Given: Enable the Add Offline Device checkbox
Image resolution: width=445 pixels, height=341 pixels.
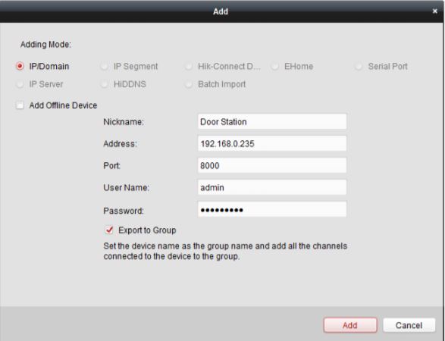Looking at the screenshot, I should 20,105.
